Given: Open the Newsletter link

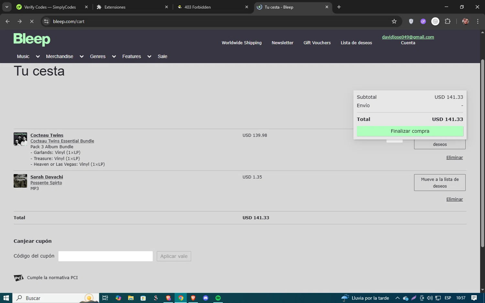Looking at the screenshot, I should (282, 43).
